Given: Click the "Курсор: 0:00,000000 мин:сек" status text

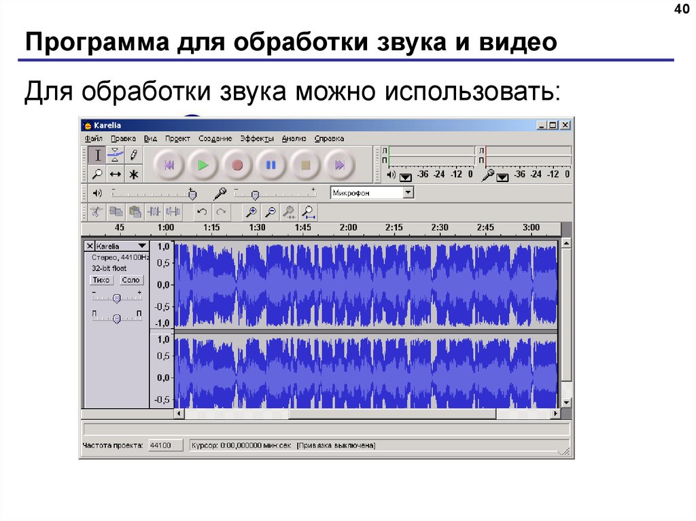Looking at the screenshot, I should click(x=241, y=445).
